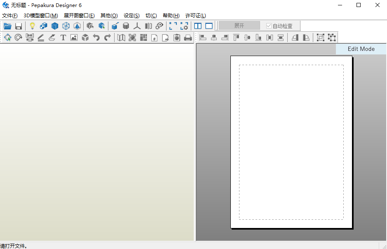Save using the floppy disk icon
Image resolution: width=387 pixels, height=249 pixels.
click(19, 26)
